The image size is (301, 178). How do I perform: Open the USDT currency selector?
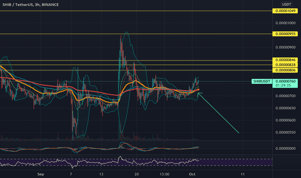[x=286, y=5]
